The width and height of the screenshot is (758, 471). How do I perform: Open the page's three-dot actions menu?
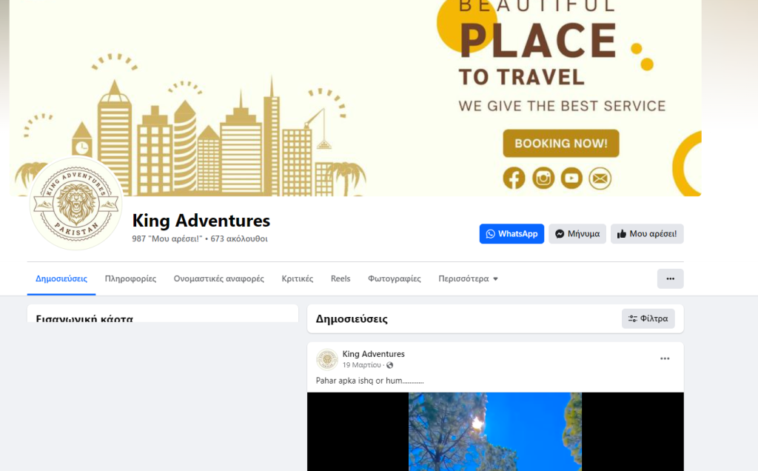(670, 278)
